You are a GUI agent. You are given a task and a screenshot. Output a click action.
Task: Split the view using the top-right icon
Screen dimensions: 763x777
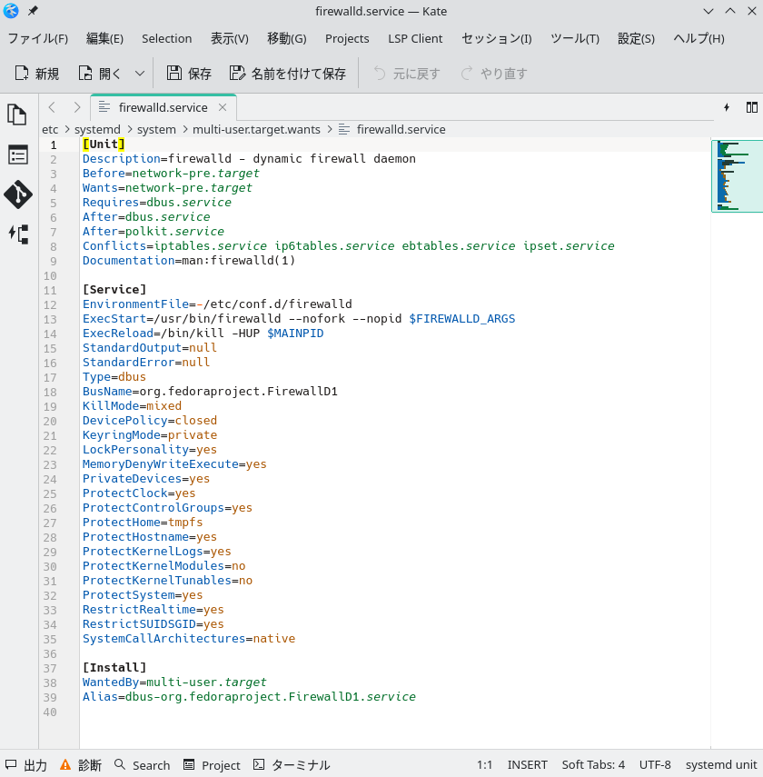(751, 107)
